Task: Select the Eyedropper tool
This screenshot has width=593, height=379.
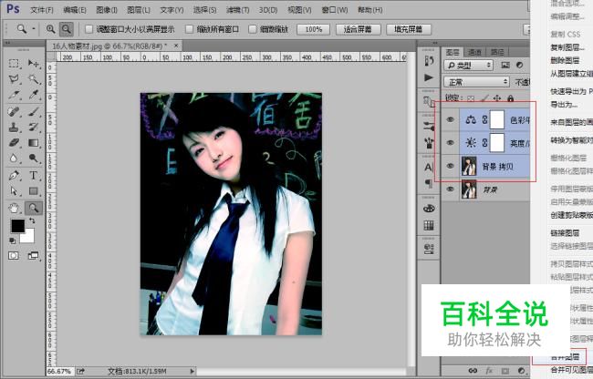Action: (x=34, y=95)
